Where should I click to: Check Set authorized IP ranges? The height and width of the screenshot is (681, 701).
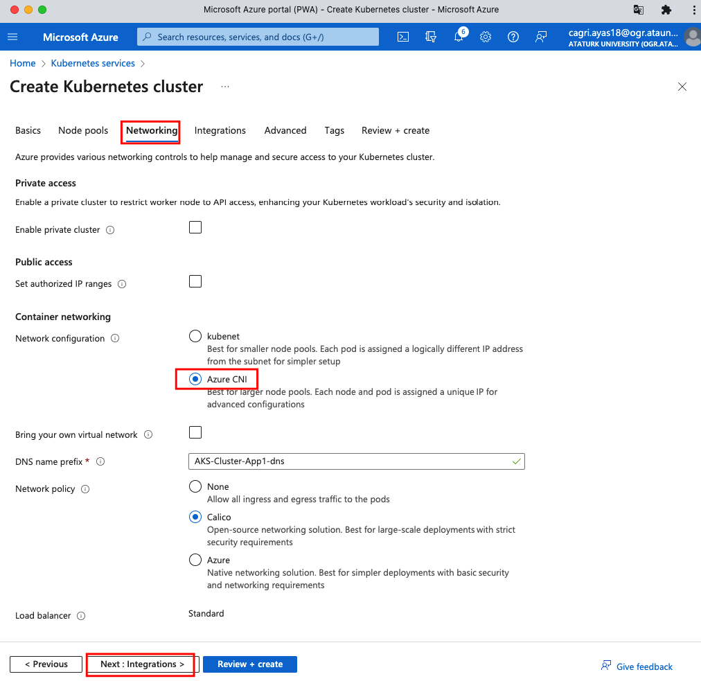click(195, 281)
